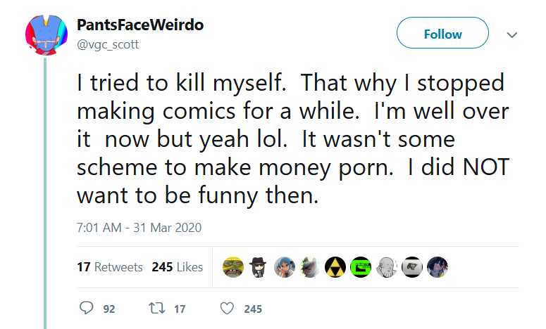The image size is (546, 329).
Task: View the 17 Retweets list
Action: pyautogui.click(x=110, y=267)
